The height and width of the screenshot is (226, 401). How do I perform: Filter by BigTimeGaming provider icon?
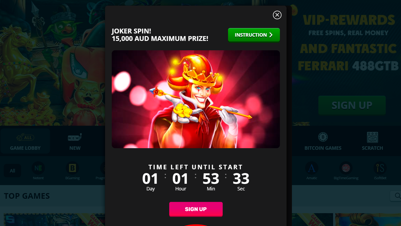(x=346, y=168)
